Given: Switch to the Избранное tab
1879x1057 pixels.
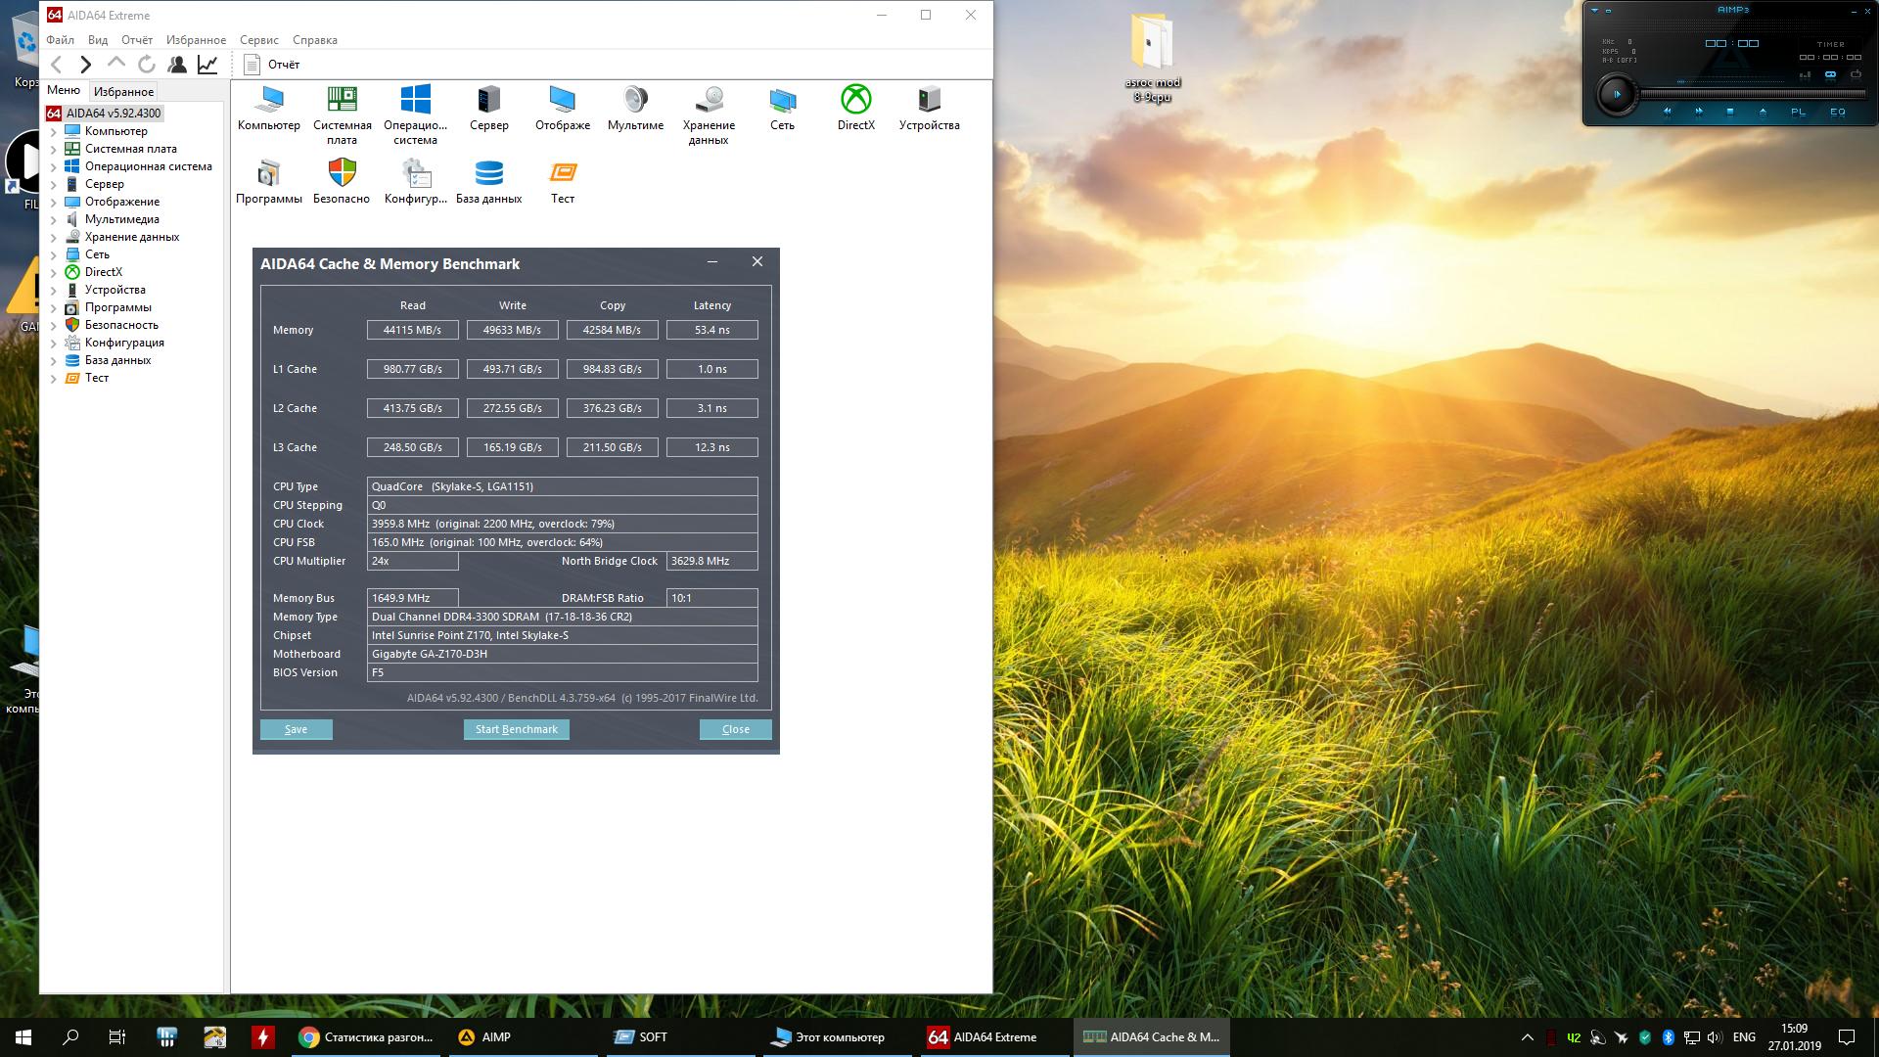Looking at the screenshot, I should point(123,91).
